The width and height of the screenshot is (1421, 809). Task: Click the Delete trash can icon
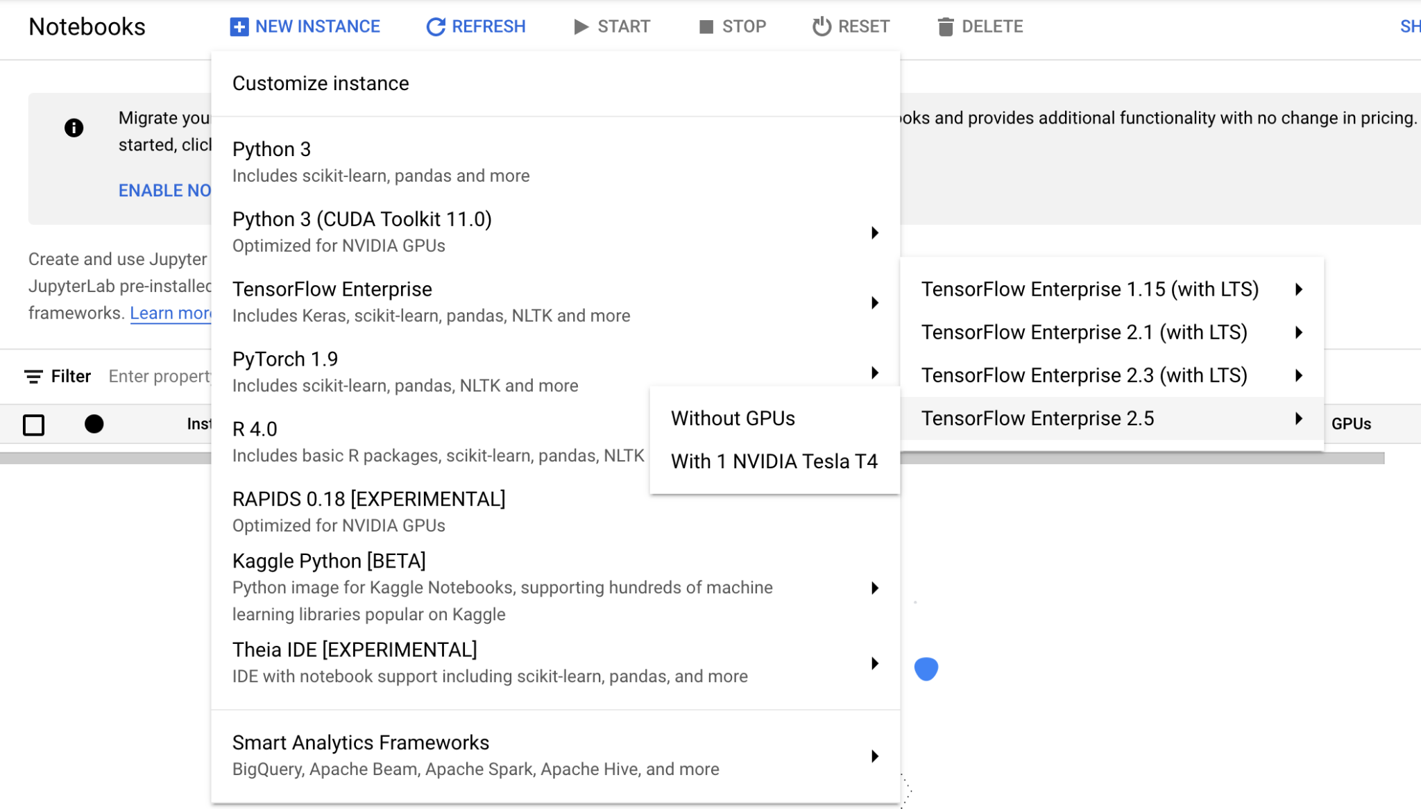945,27
